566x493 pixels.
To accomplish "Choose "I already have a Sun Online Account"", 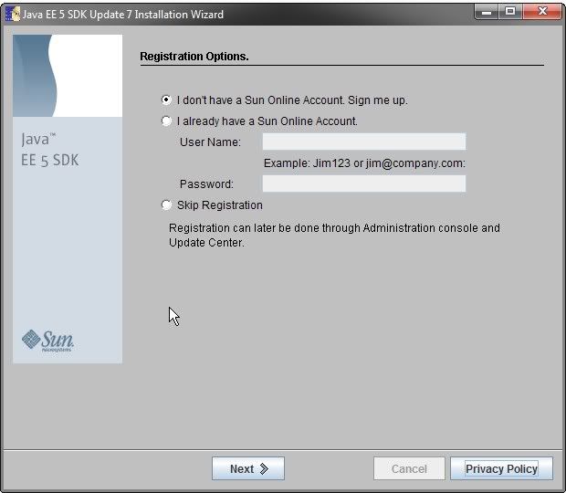I will (166, 121).
